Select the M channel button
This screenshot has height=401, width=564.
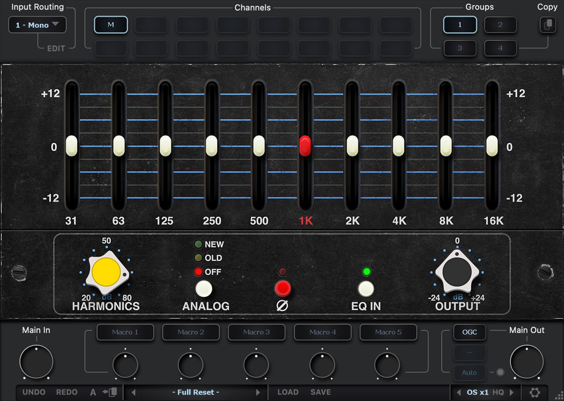[x=111, y=25]
